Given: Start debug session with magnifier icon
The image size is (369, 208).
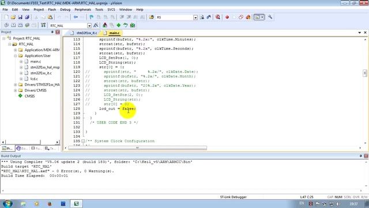Looking at the screenshot, I should pyautogui.click(x=218, y=17).
